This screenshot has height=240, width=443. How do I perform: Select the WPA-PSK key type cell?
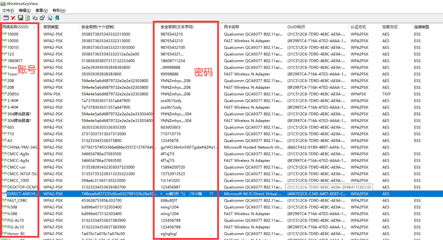coord(52,94)
